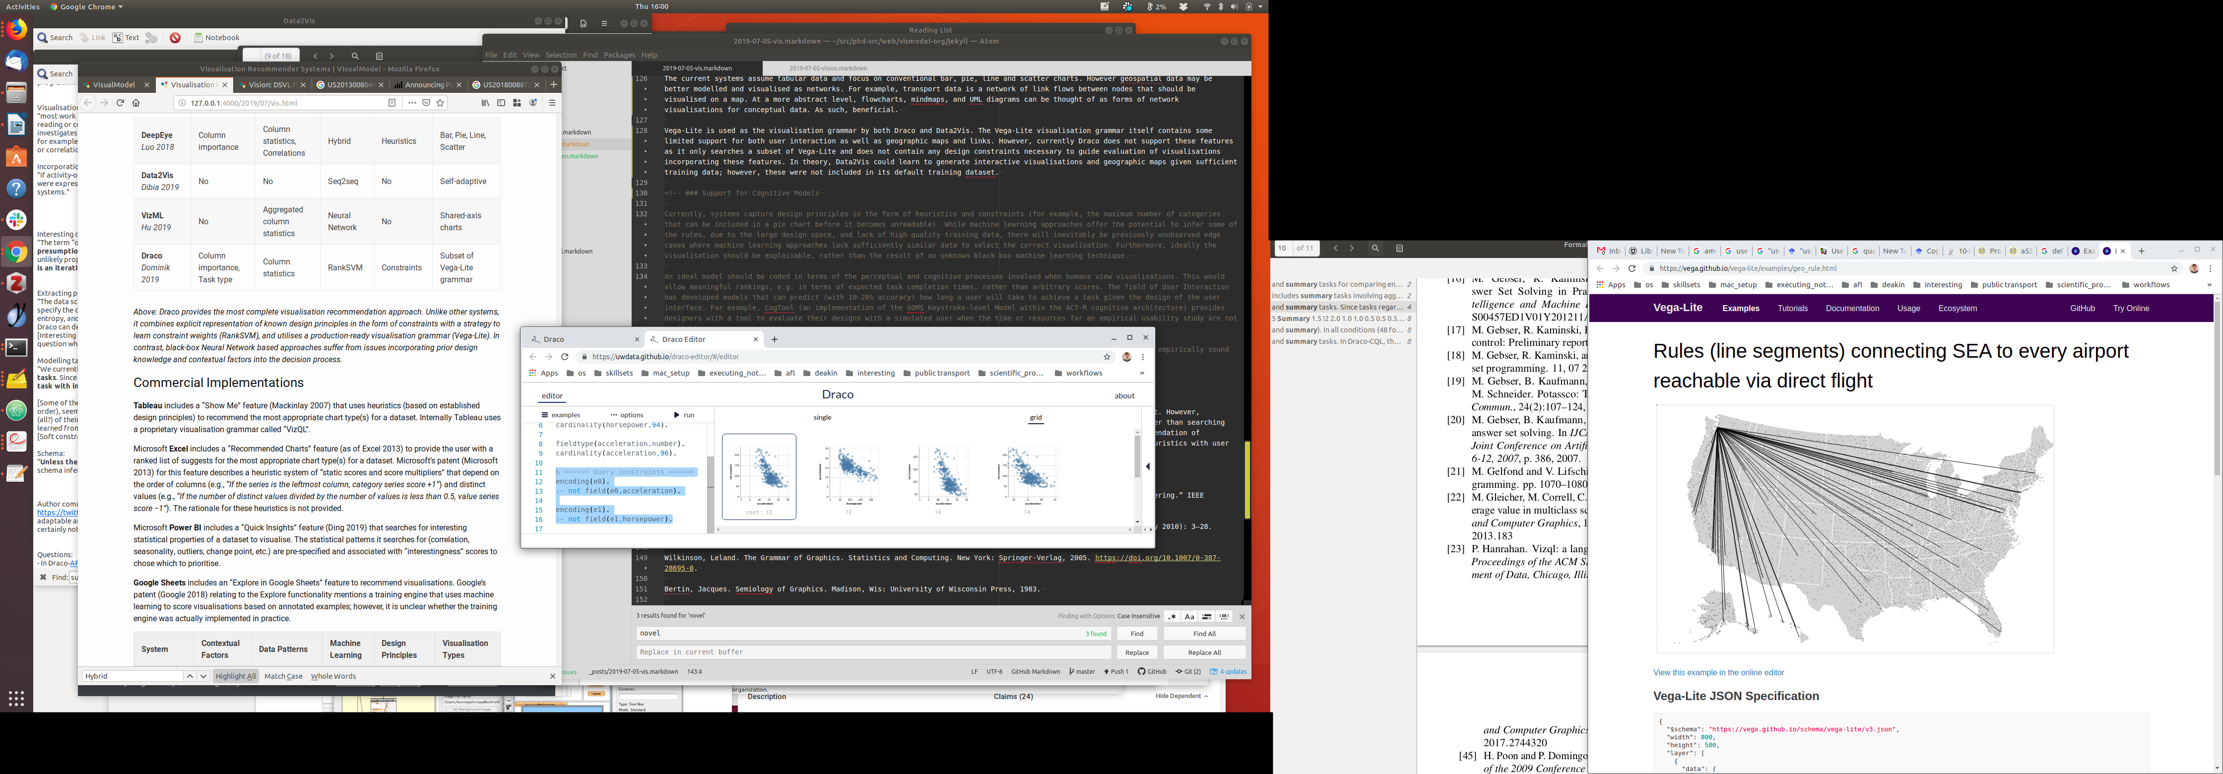Toggle Firefox reader view icon

tap(392, 103)
